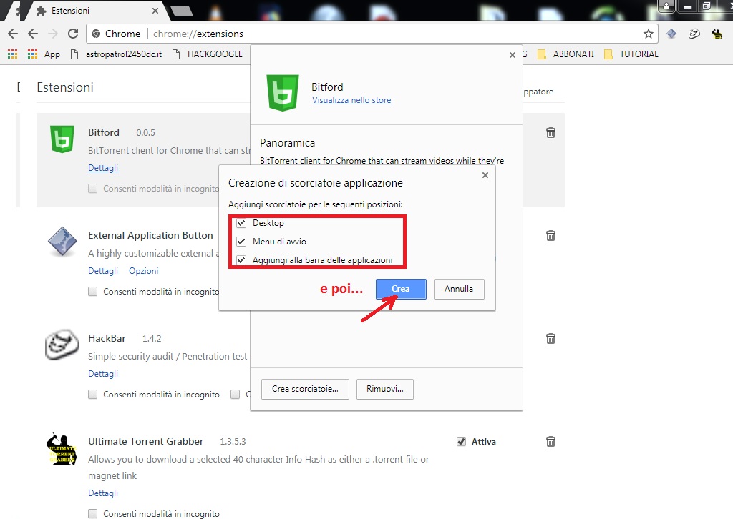The image size is (733, 519).
Task: Click the chrome://extensions address bar
Action: click(372, 34)
